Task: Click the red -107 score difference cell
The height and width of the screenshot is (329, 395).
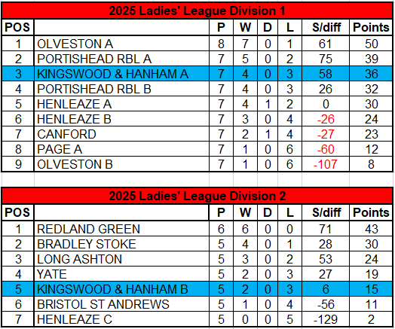Action: (326, 164)
